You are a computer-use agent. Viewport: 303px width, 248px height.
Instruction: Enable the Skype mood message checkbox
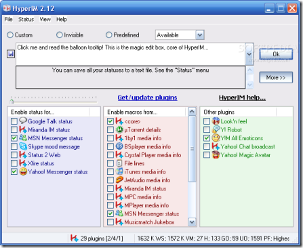click(14, 146)
